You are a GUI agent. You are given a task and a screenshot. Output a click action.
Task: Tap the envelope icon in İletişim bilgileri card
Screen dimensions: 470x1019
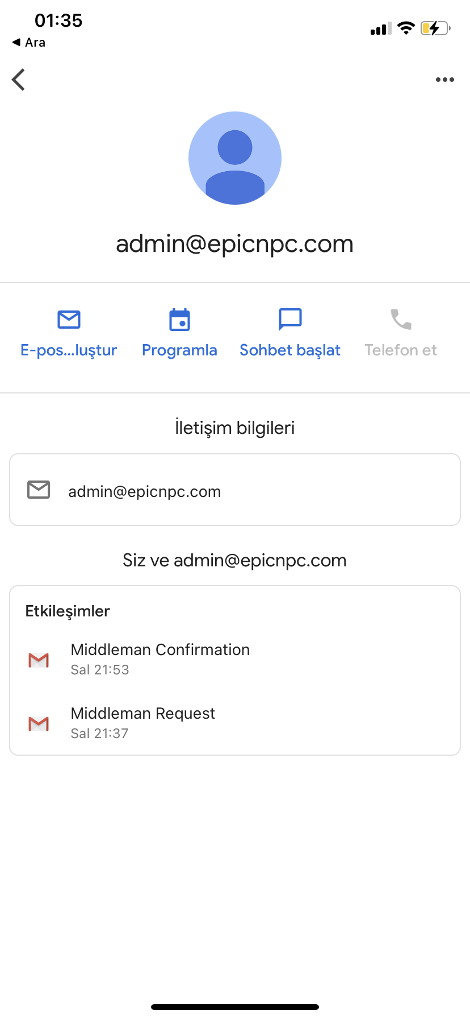(39, 490)
